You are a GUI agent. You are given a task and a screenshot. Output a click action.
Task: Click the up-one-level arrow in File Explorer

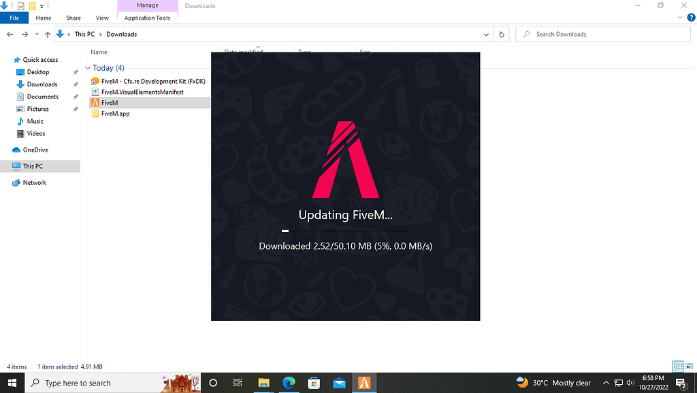(x=48, y=34)
